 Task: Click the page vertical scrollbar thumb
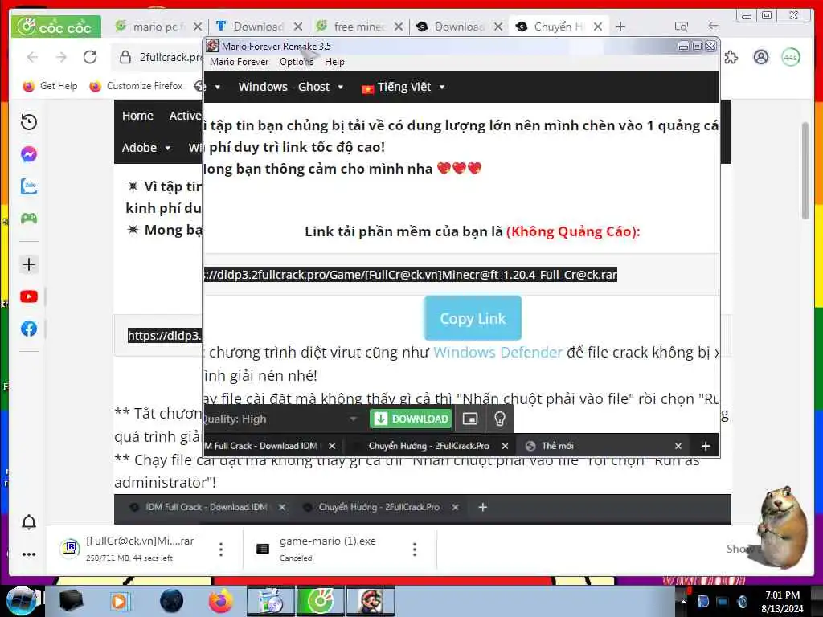point(805,170)
